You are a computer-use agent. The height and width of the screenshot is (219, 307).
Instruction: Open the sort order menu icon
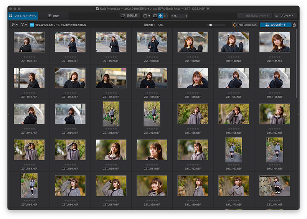(15, 25)
